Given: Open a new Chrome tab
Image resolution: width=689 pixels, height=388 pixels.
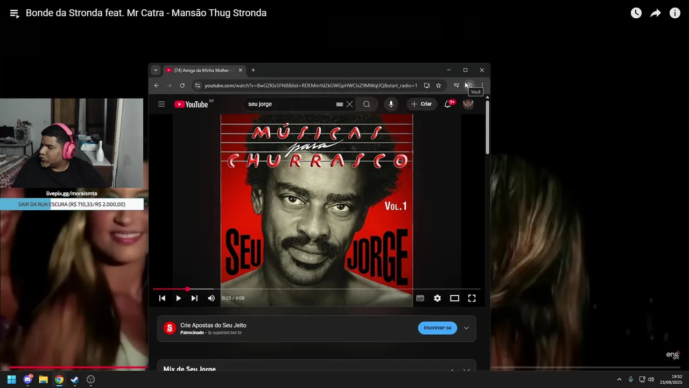Looking at the screenshot, I should (253, 70).
